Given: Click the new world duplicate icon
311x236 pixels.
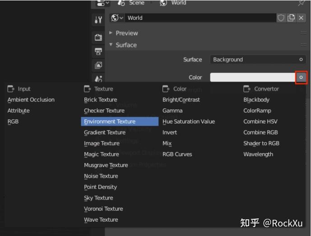Looking at the screenshot, I should (x=291, y=18).
